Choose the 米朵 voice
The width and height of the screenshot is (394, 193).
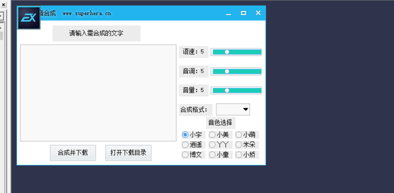pyautogui.click(x=239, y=145)
